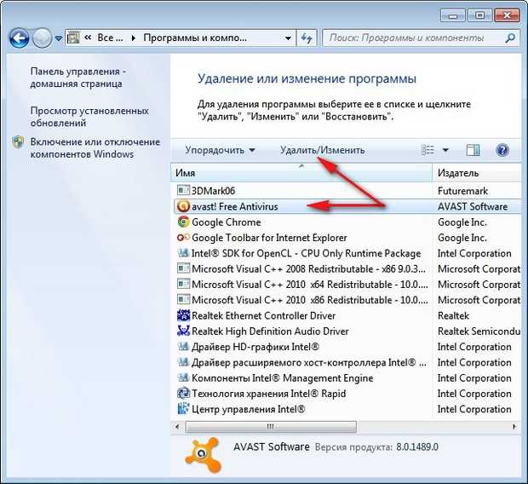528x484 pixels.
Task: Click the Forward navigation round button
Action: [42, 37]
